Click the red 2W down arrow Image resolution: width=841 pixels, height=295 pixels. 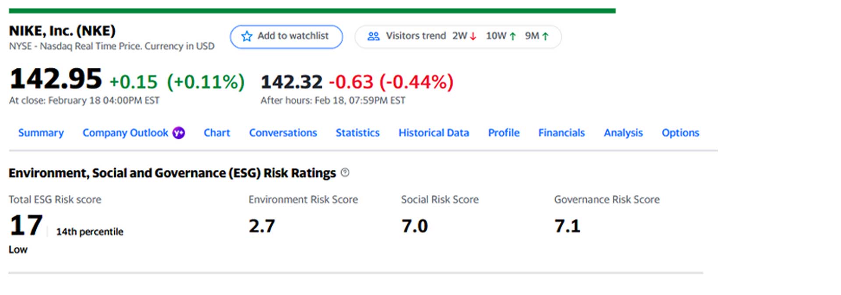pyautogui.click(x=473, y=37)
